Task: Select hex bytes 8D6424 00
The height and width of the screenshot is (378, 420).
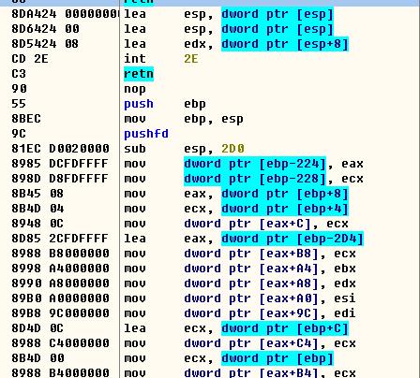Action: pyautogui.click(x=45, y=29)
